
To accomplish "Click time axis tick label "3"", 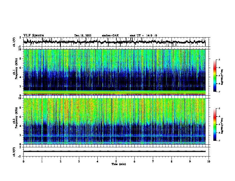I will pyautogui.click(x=79, y=161).
